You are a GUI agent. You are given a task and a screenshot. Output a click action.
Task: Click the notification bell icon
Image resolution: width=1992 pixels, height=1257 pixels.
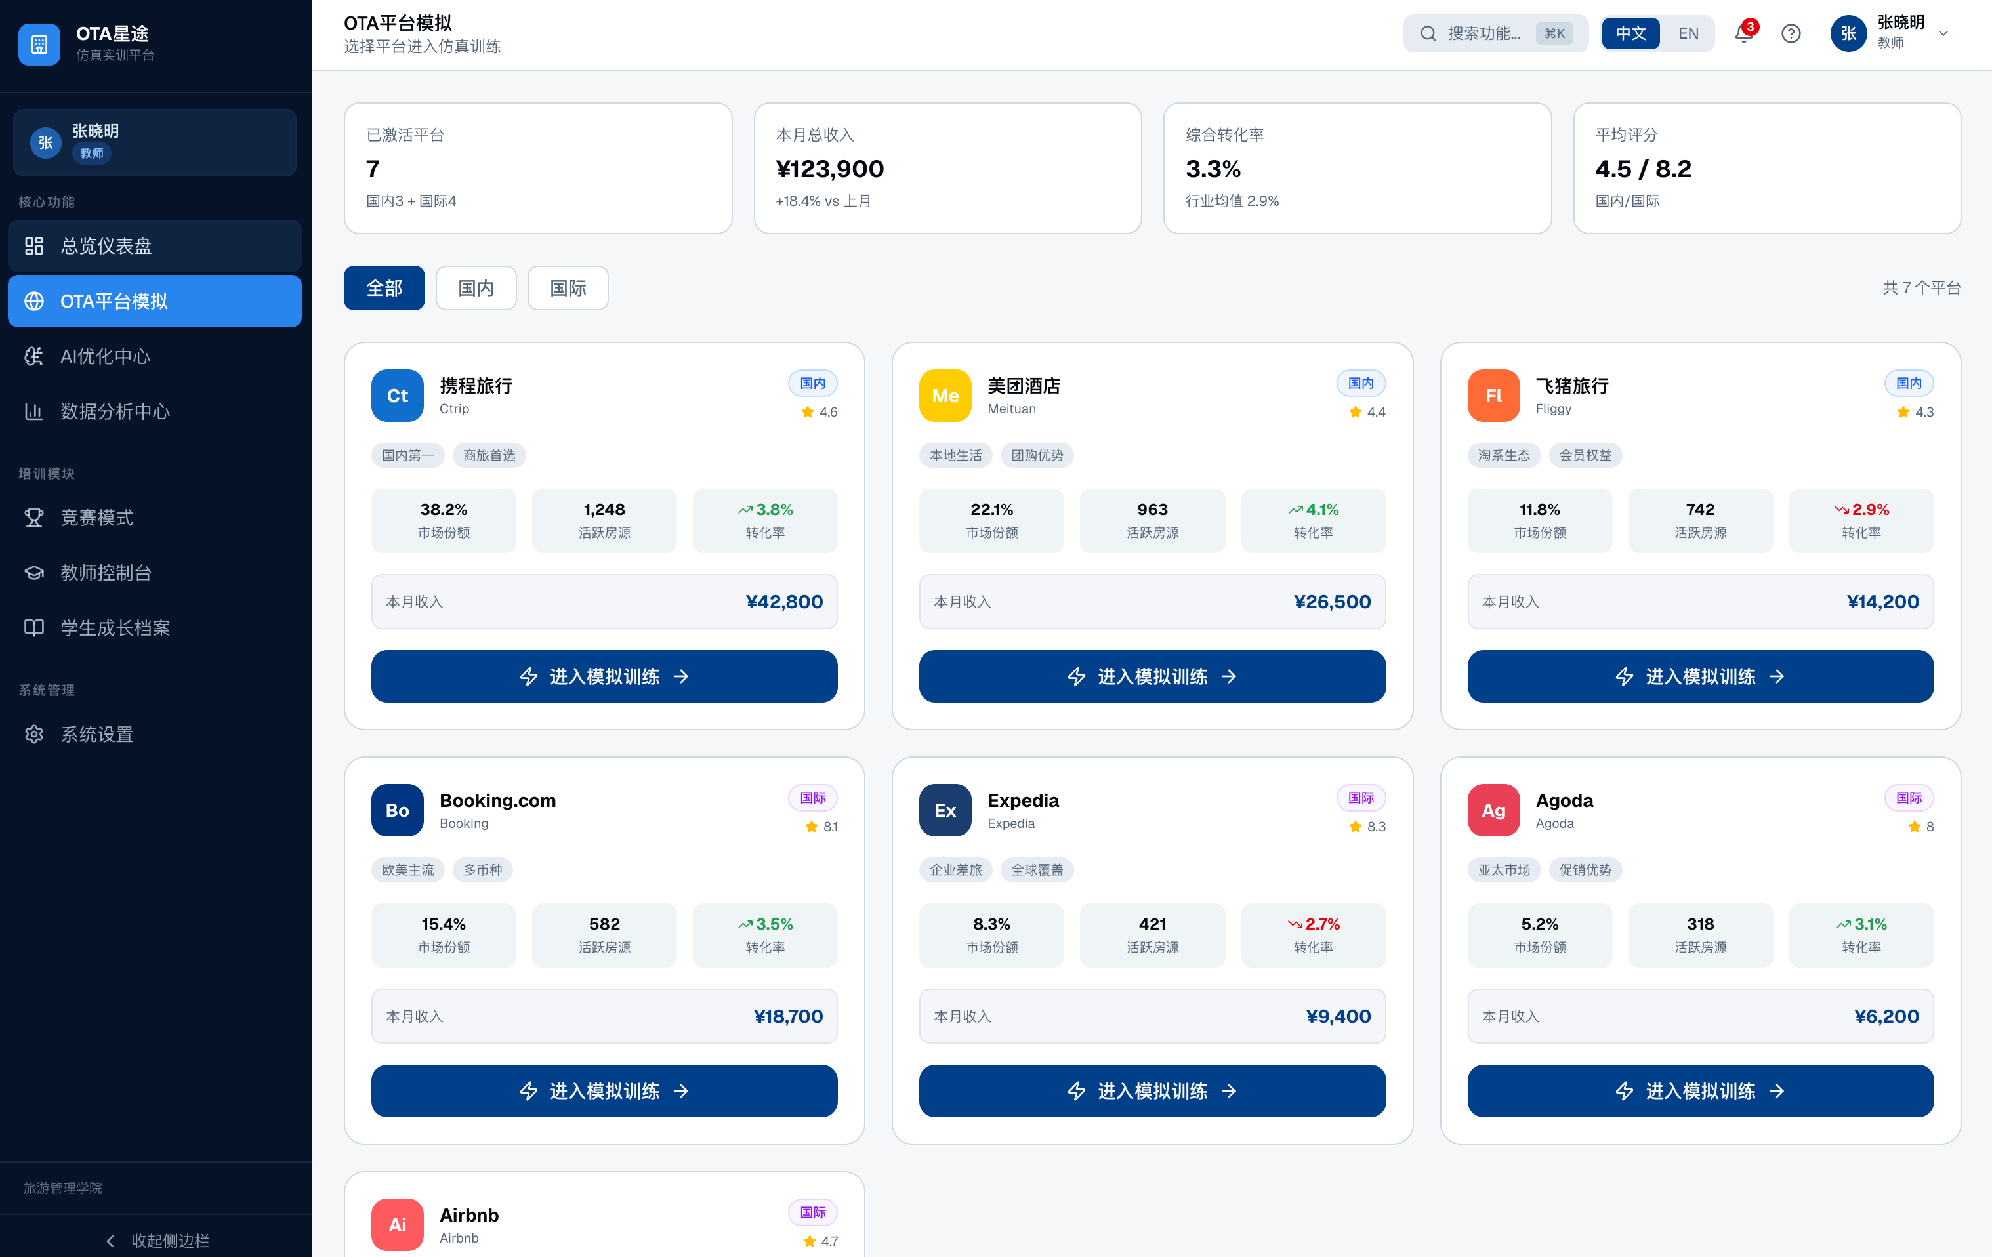pyautogui.click(x=1744, y=34)
